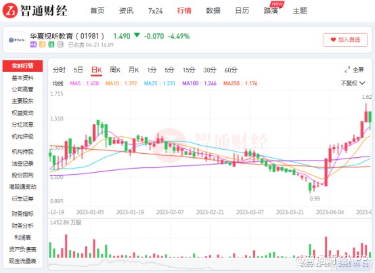Image resolution: width=375 pixels, height=273 pixels.
Task: Select 实时行情 in the sidebar
Action: click(23, 66)
